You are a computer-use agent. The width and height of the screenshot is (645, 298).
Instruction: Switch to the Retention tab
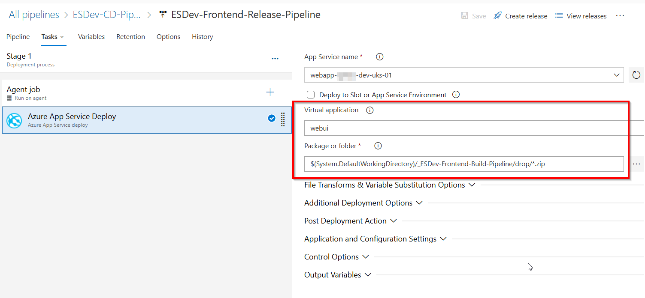130,37
